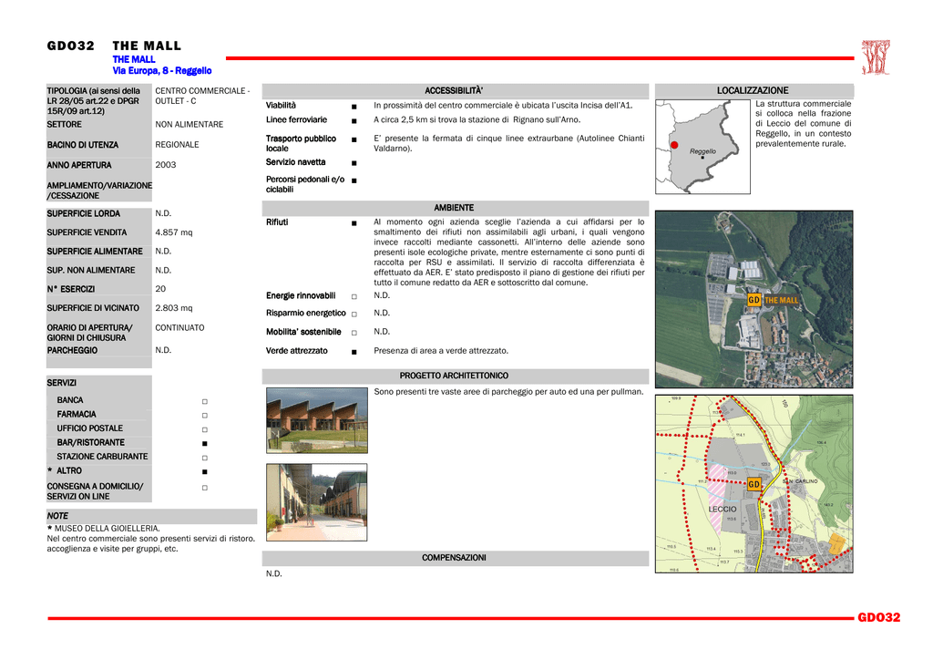Open the sloped-roof building photo
933x660 pixels.
316,420
